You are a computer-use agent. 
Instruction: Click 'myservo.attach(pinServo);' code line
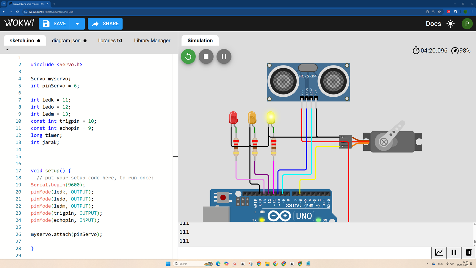click(66, 234)
